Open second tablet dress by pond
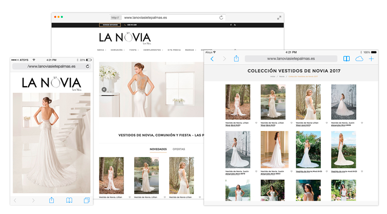This screenshot has width=387, height=214. point(273,102)
